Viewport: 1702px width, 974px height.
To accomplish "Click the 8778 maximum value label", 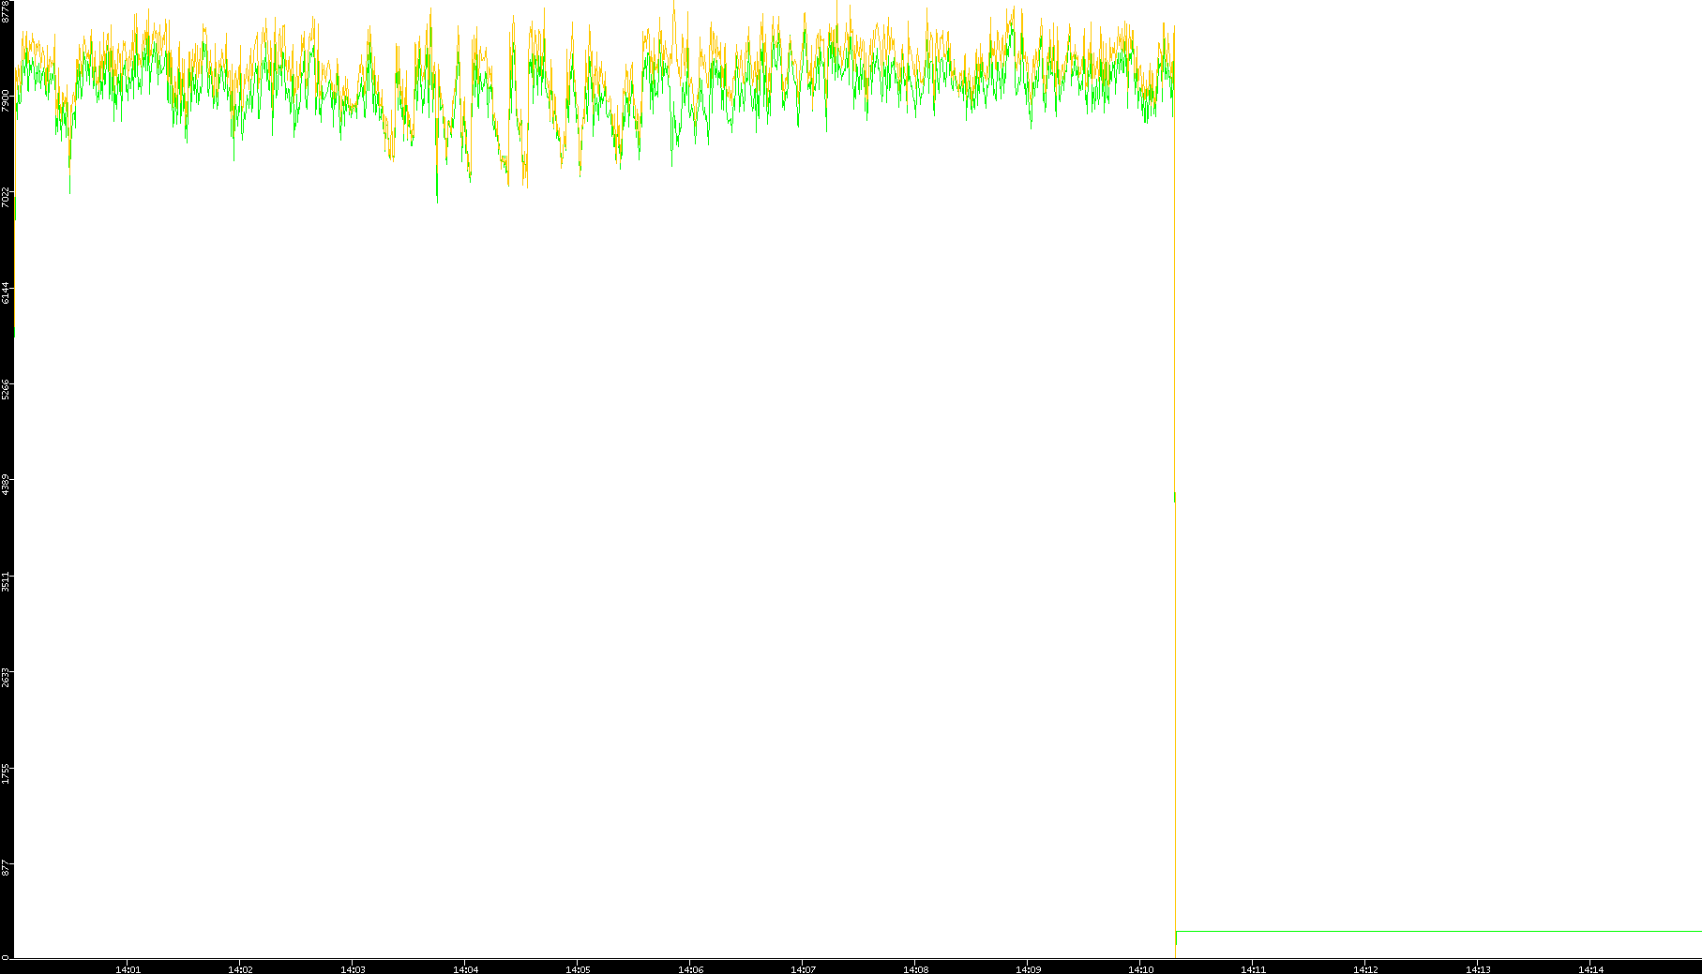I will 6,12.
